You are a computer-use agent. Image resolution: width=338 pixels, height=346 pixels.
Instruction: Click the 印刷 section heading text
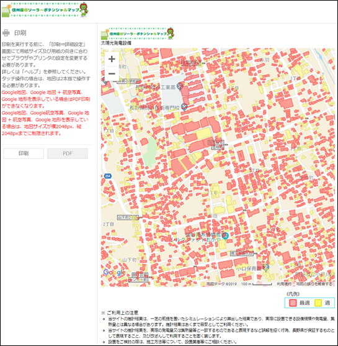(x=20, y=33)
